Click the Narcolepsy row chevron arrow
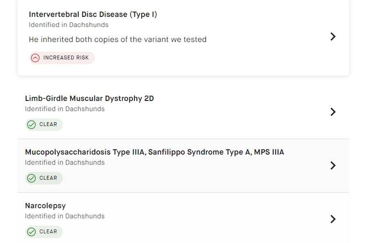Viewport: 367px width, 243px height. (x=333, y=219)
